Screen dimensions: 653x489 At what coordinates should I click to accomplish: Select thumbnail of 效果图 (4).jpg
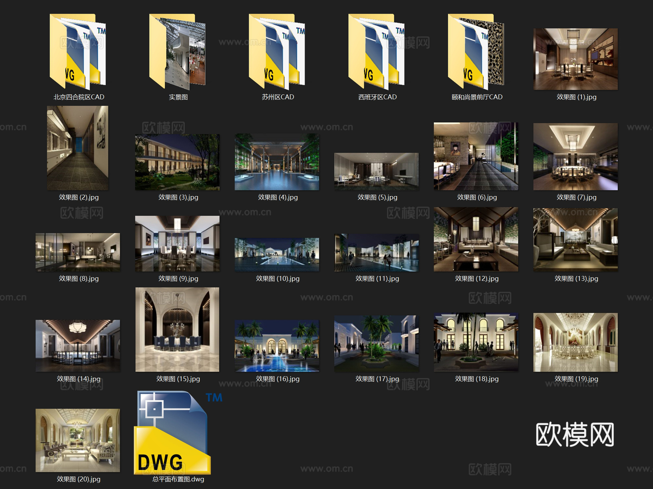coord(277,162)
